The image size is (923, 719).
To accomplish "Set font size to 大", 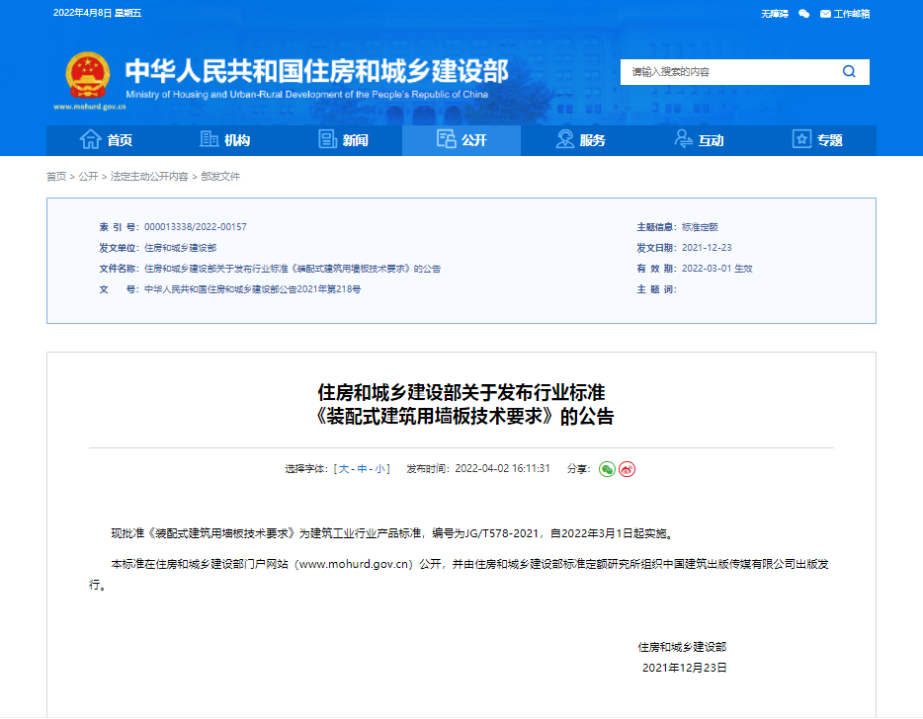I will click(x=344, y=469).
